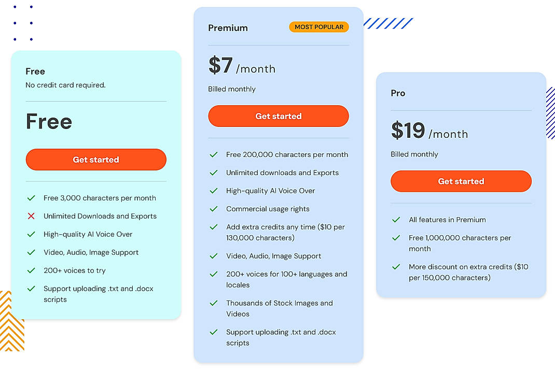Click the MOST POPULAR badge
The width and height of the screenshot is (555, 372).
coord(318,27)
